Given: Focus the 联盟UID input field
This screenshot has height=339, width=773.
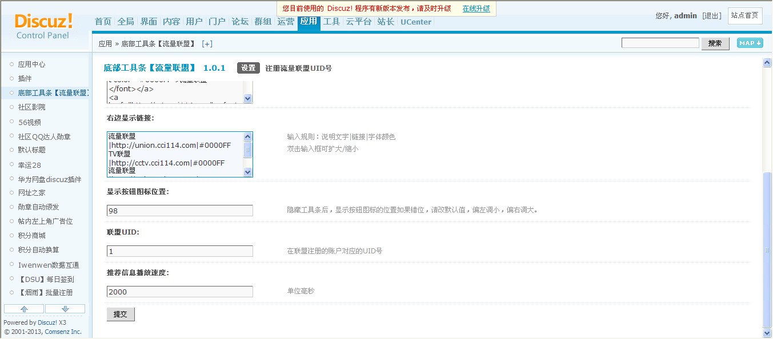Looking at the screenshot, I should coord(179,251).
